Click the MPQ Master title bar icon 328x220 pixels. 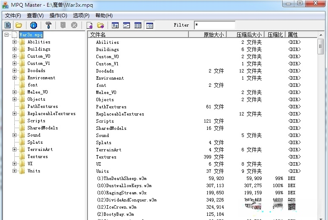click(x=5, y=5)
